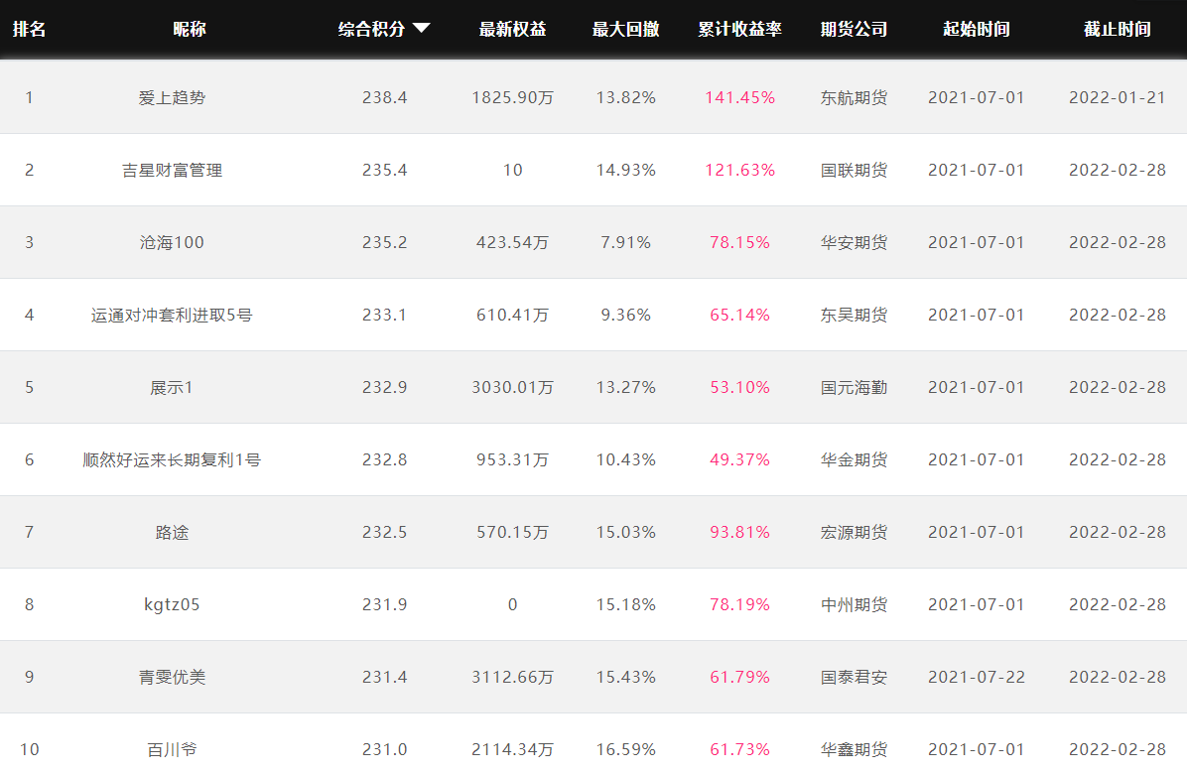Click equity value 3112.66万
This screenshot has height=774, width=1187.
click(512, 677)
